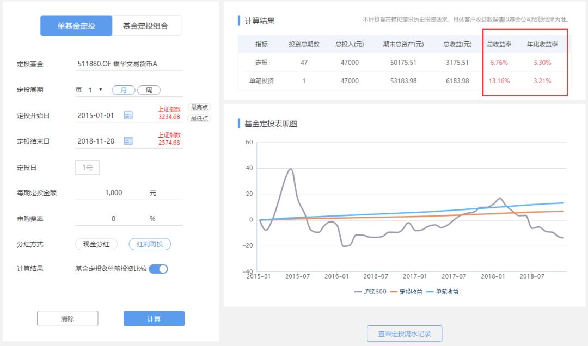588x346 pixels.
Task: Select 周 period option
Action: click(x=149, y=90)
